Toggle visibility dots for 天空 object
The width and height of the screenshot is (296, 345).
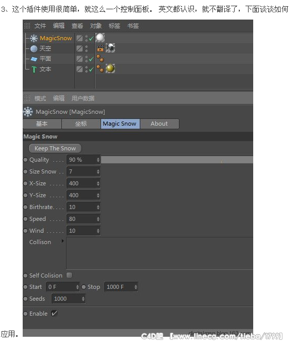point(86,48)
